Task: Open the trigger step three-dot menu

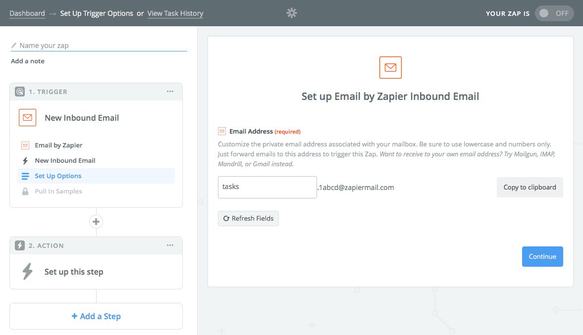Action: click(x=170, y=92)
